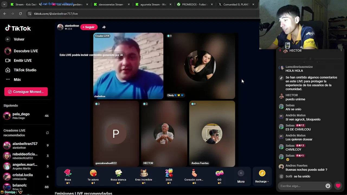This screenshot has height=195, width=347.
Task: Select HECTOR guest tile
Action: click(164, 134)
